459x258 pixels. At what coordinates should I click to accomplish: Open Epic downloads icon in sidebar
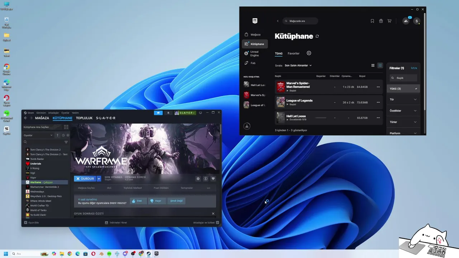247,126
